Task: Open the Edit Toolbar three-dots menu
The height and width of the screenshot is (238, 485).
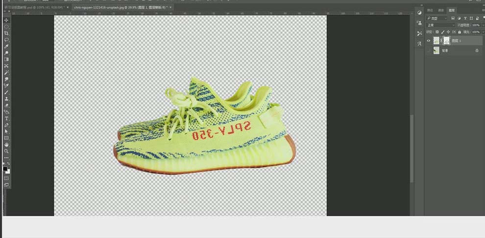Action: 6,158
